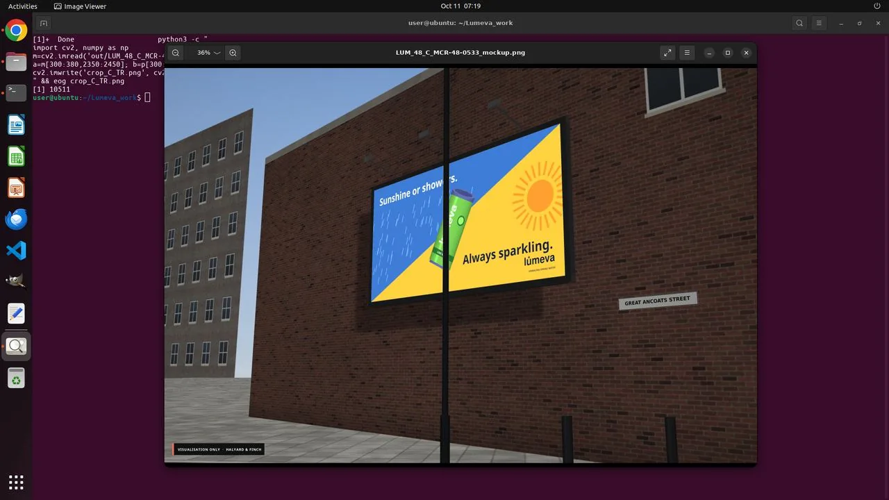Open the 36% zoom level dropdown
889x500 pixels.
pos(208,53)
